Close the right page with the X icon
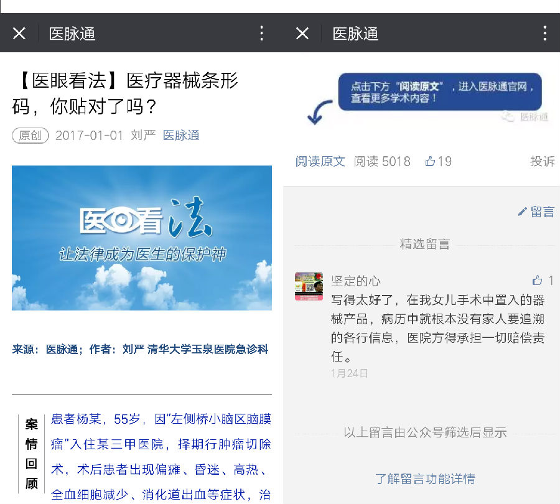560x504 pixels. 302,34
